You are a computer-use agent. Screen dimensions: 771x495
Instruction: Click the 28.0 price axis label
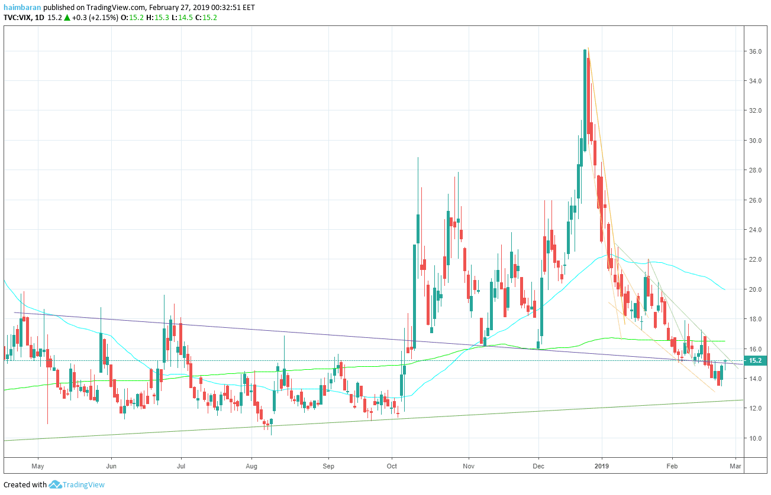754,170
